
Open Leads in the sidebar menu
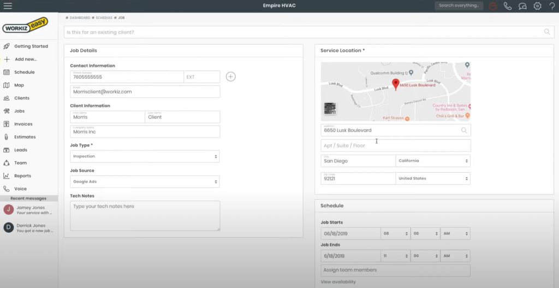tap(21, 150)
